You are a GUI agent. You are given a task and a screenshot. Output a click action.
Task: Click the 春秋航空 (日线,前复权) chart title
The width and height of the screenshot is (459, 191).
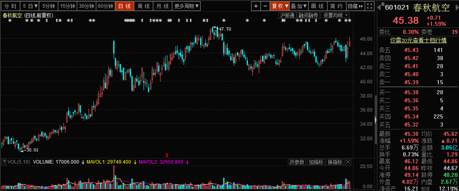pyautogui.click(x=28, y=16)
